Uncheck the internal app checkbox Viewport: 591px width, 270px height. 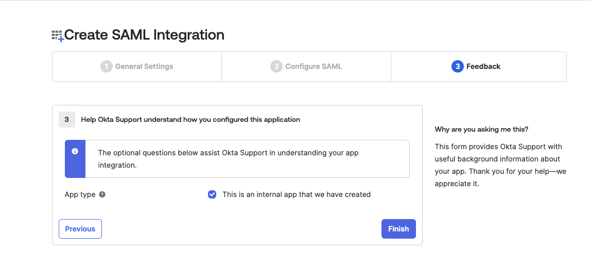click(x=212, y=194)
